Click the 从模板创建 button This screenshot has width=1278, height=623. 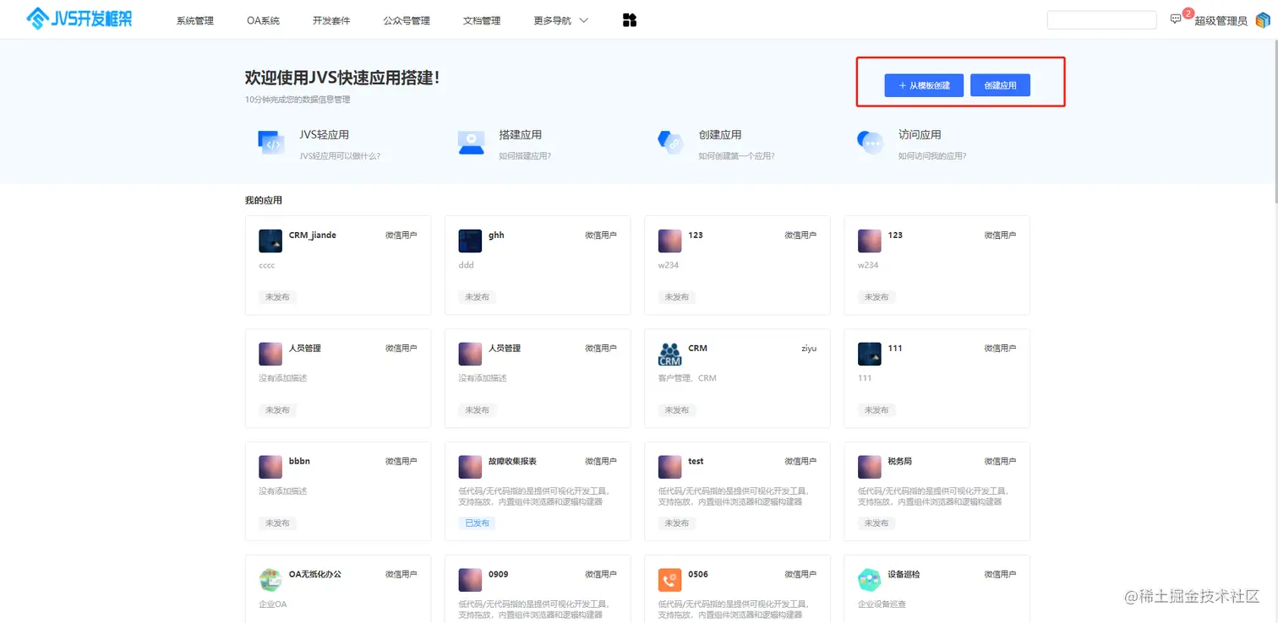924,85
